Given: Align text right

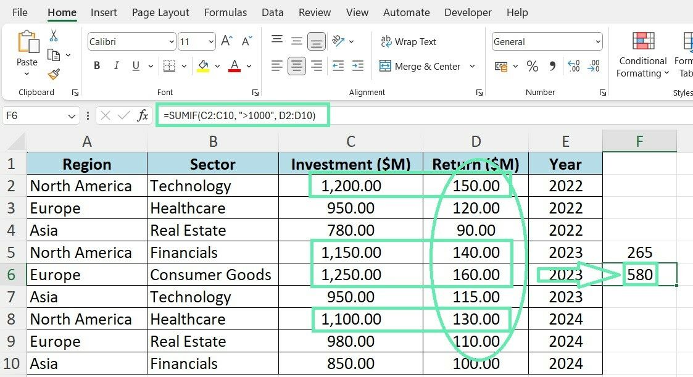Looking at the screenshot, I should point(317,66).
